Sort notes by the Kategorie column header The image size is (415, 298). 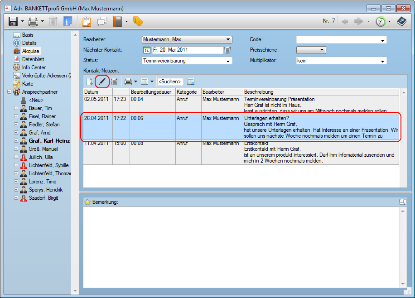click(188, 92)
